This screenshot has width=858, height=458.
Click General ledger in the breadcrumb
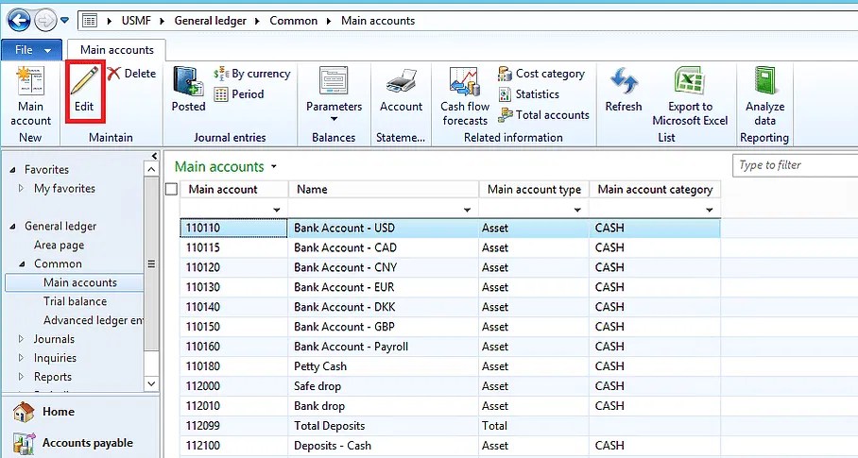tap(210, 21)
